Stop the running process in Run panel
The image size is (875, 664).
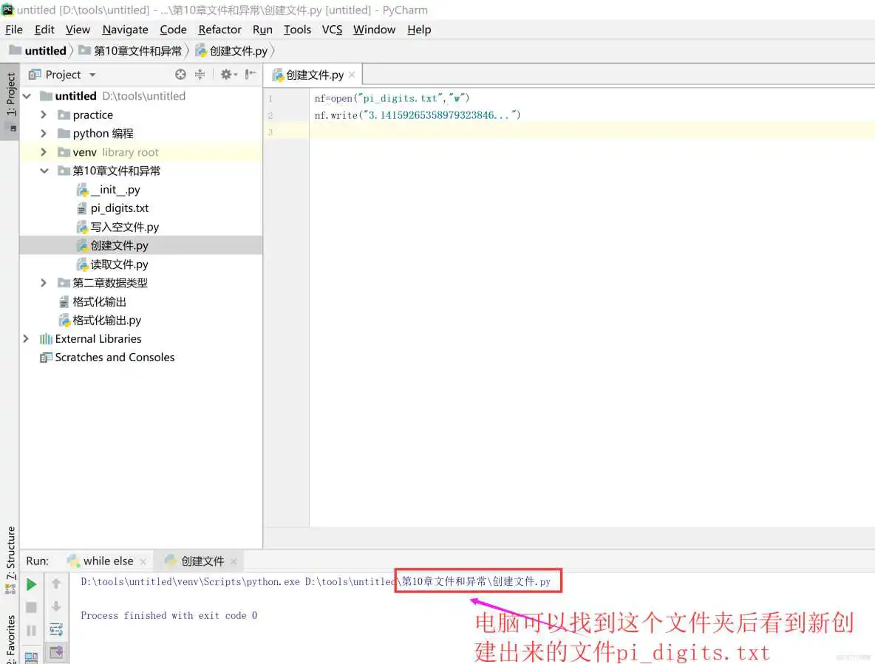31,606
